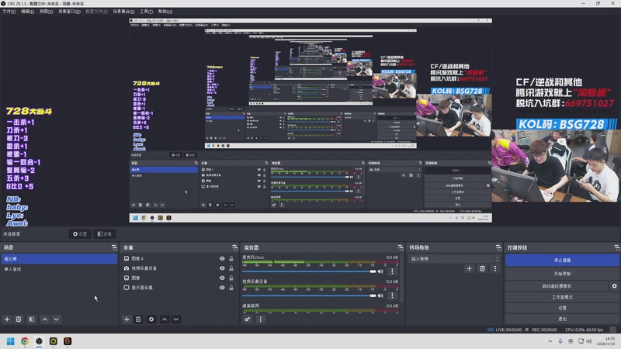Toggle lock on 视频采集设备 source
Viewport: 621px width, 349px height.
231,268
